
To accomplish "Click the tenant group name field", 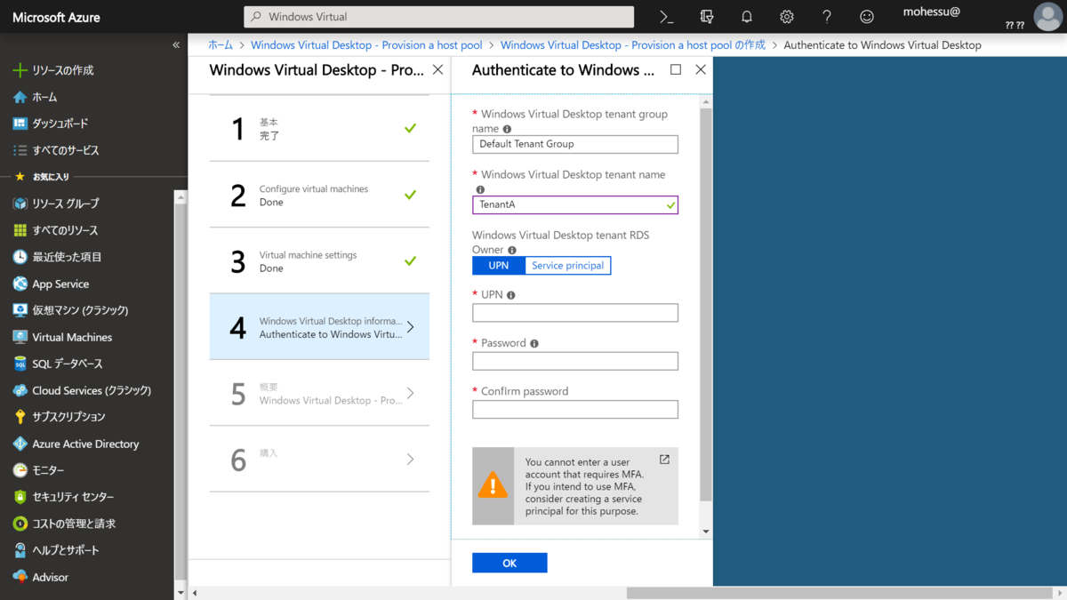I will point(575,144).
